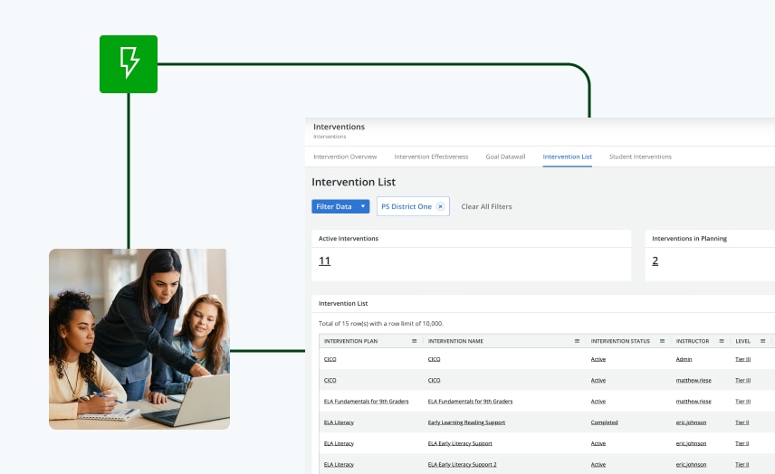
Task: Click 'Active' status in the Admin row
Action: pos(598,359)
